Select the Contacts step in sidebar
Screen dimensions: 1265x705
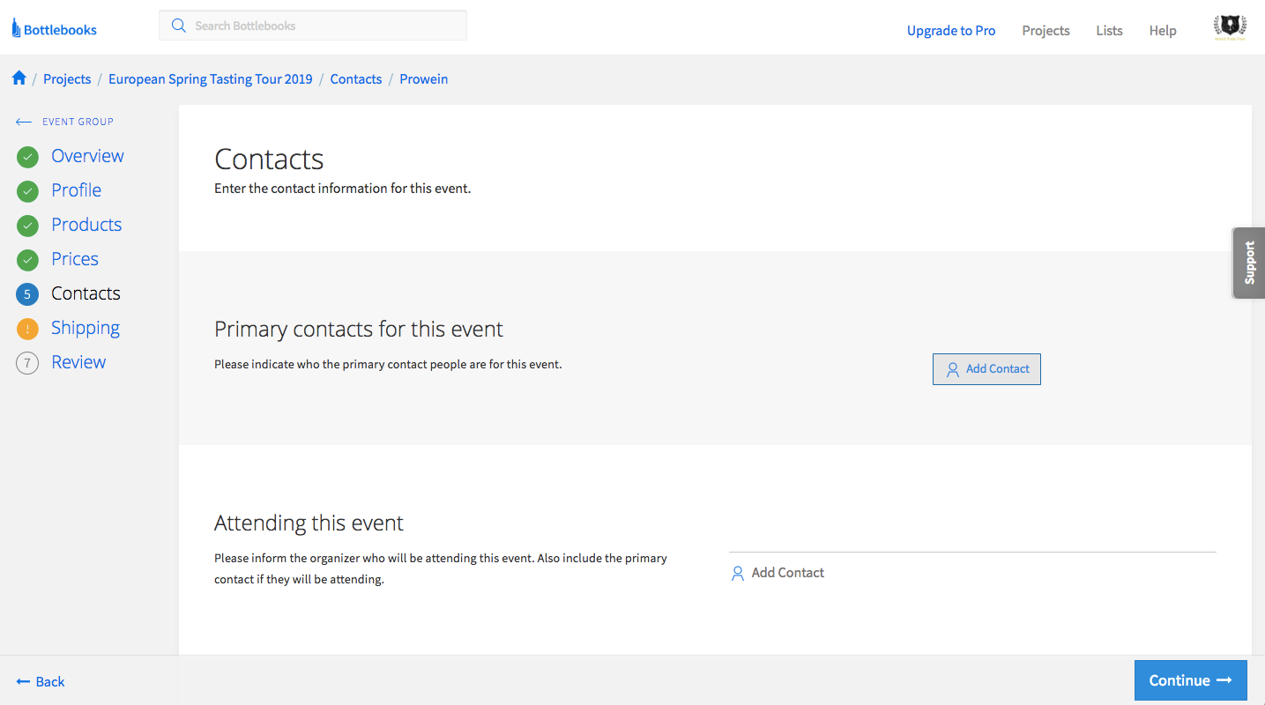pos(86,293)
